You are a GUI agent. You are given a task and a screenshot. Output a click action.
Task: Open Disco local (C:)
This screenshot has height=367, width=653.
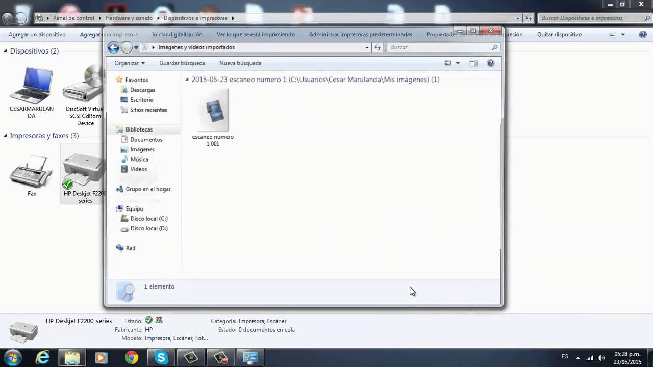(x=148, y=219)
